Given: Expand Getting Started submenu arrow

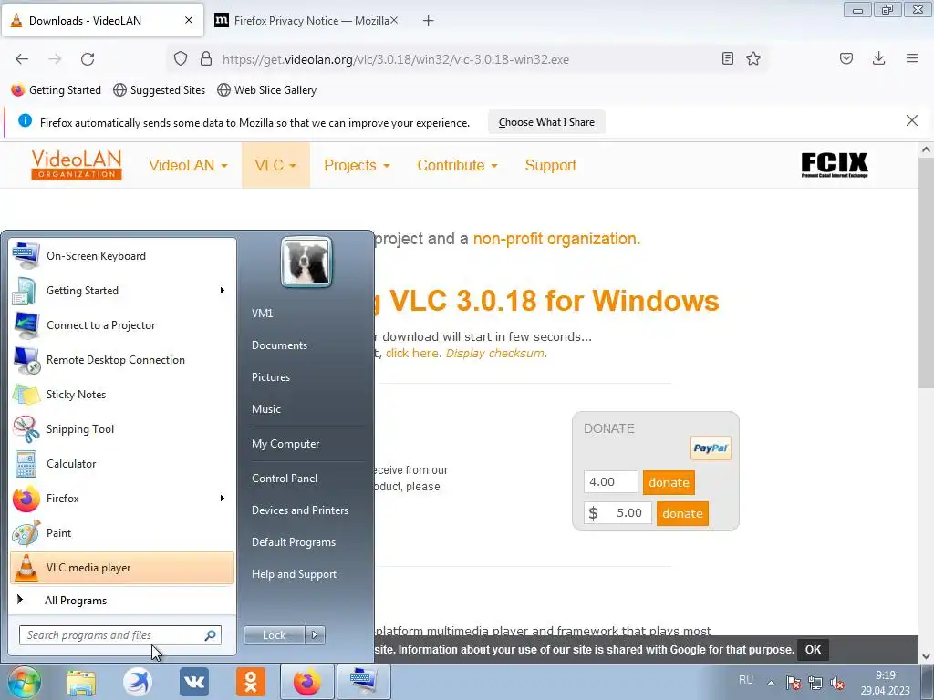Looking at the screenshot, I should 223,291.
